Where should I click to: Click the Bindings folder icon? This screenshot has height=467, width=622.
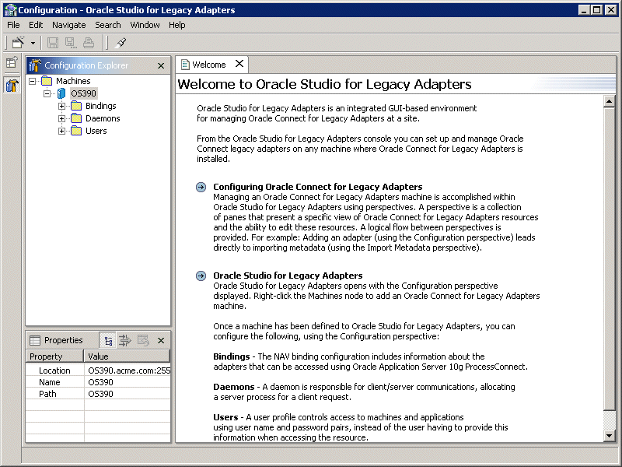pos(76,106)
